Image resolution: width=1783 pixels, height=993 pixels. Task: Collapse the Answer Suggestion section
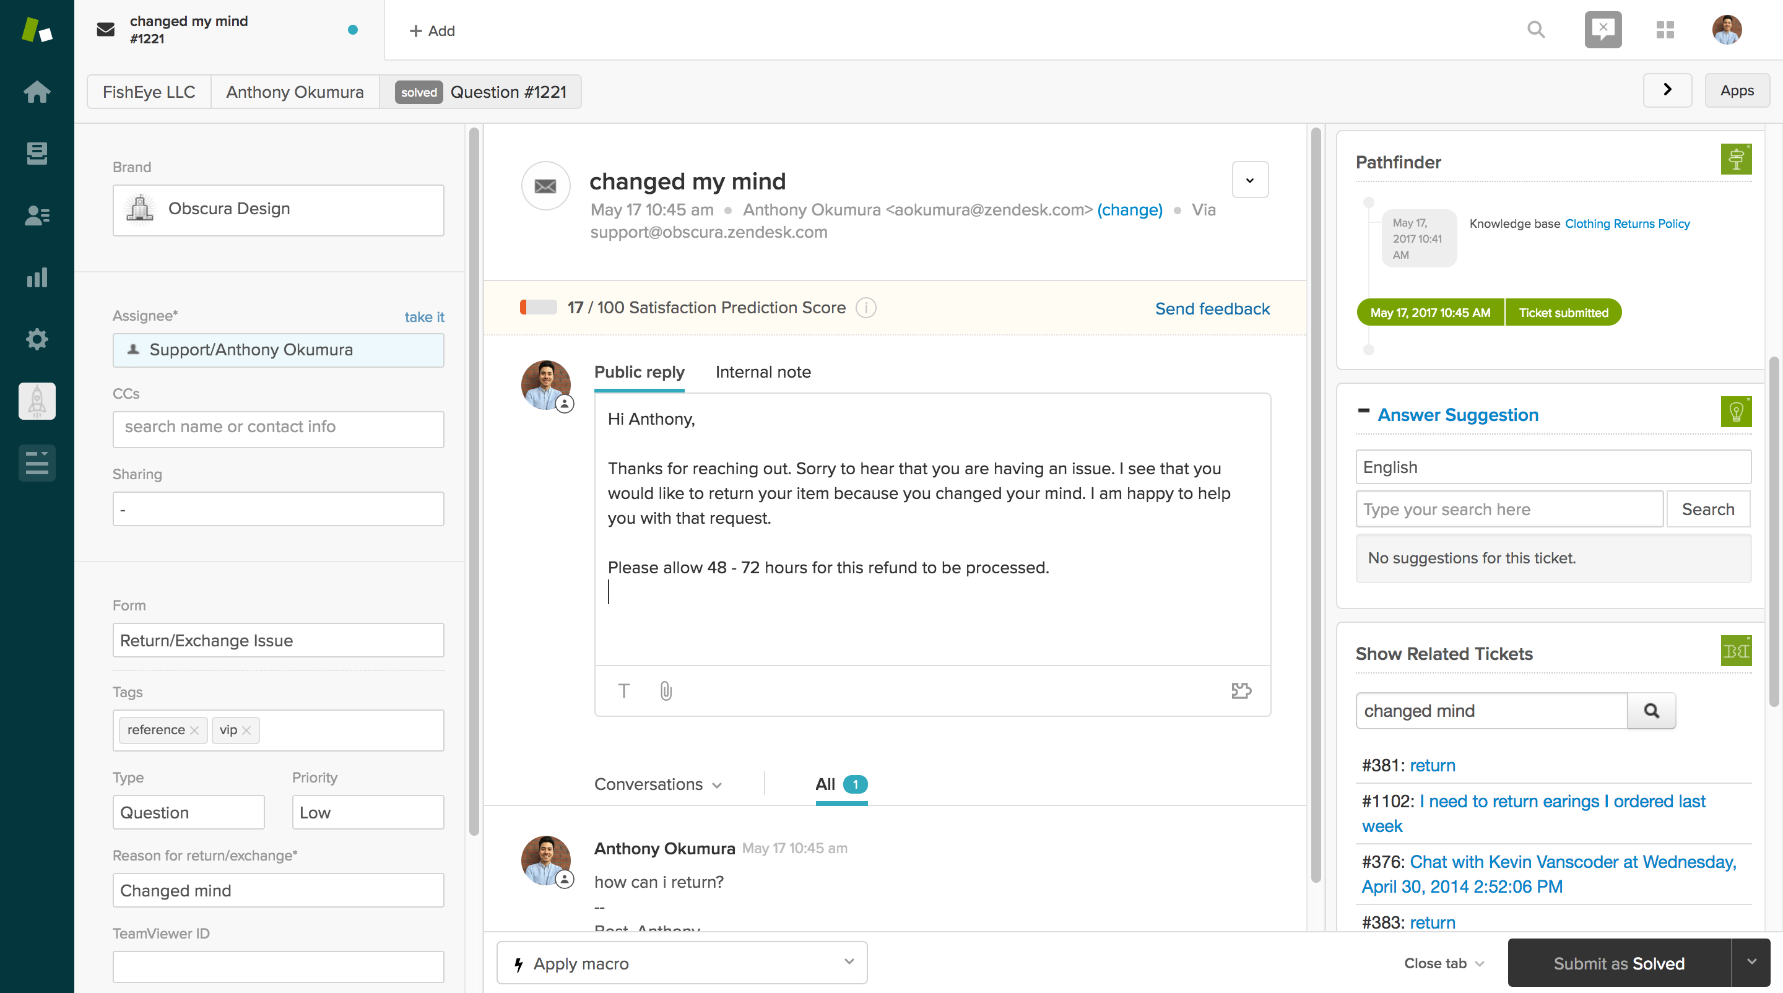point(1363,411)
